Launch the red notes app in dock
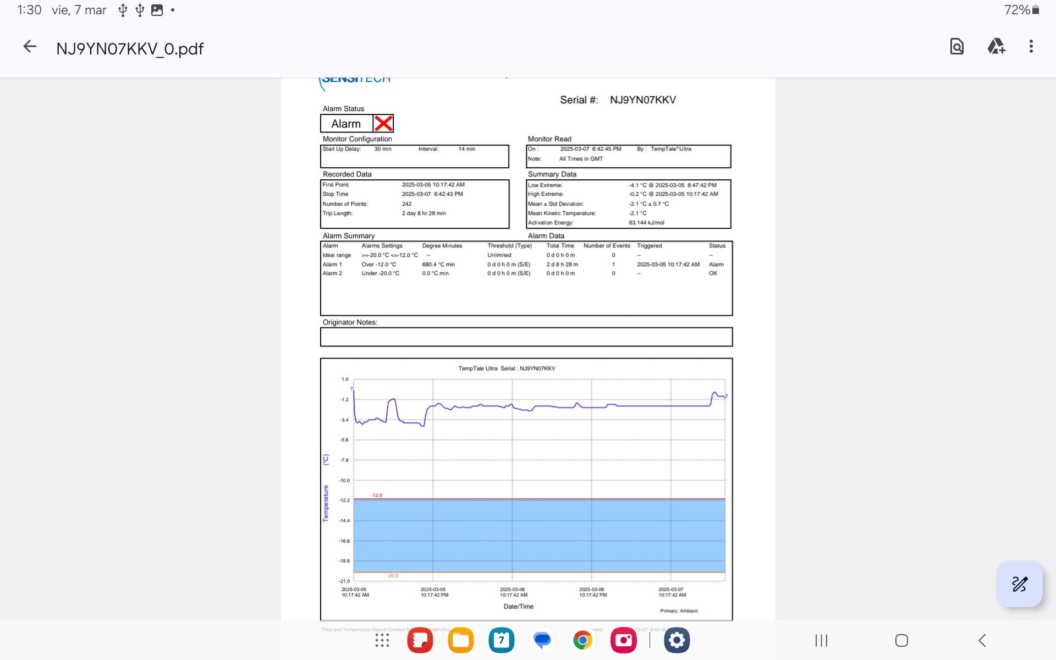The image size is (1056, 660). point(420,640)
